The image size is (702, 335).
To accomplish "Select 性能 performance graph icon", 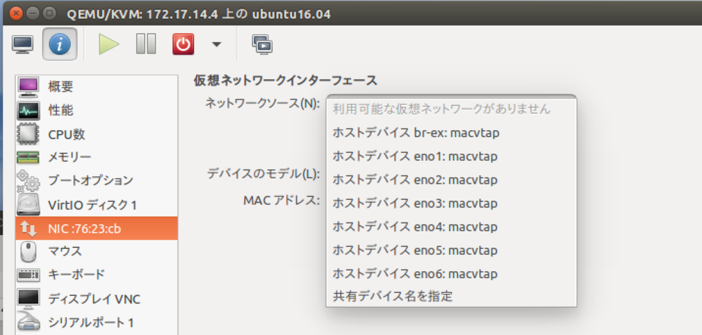I will pos(29,110).
